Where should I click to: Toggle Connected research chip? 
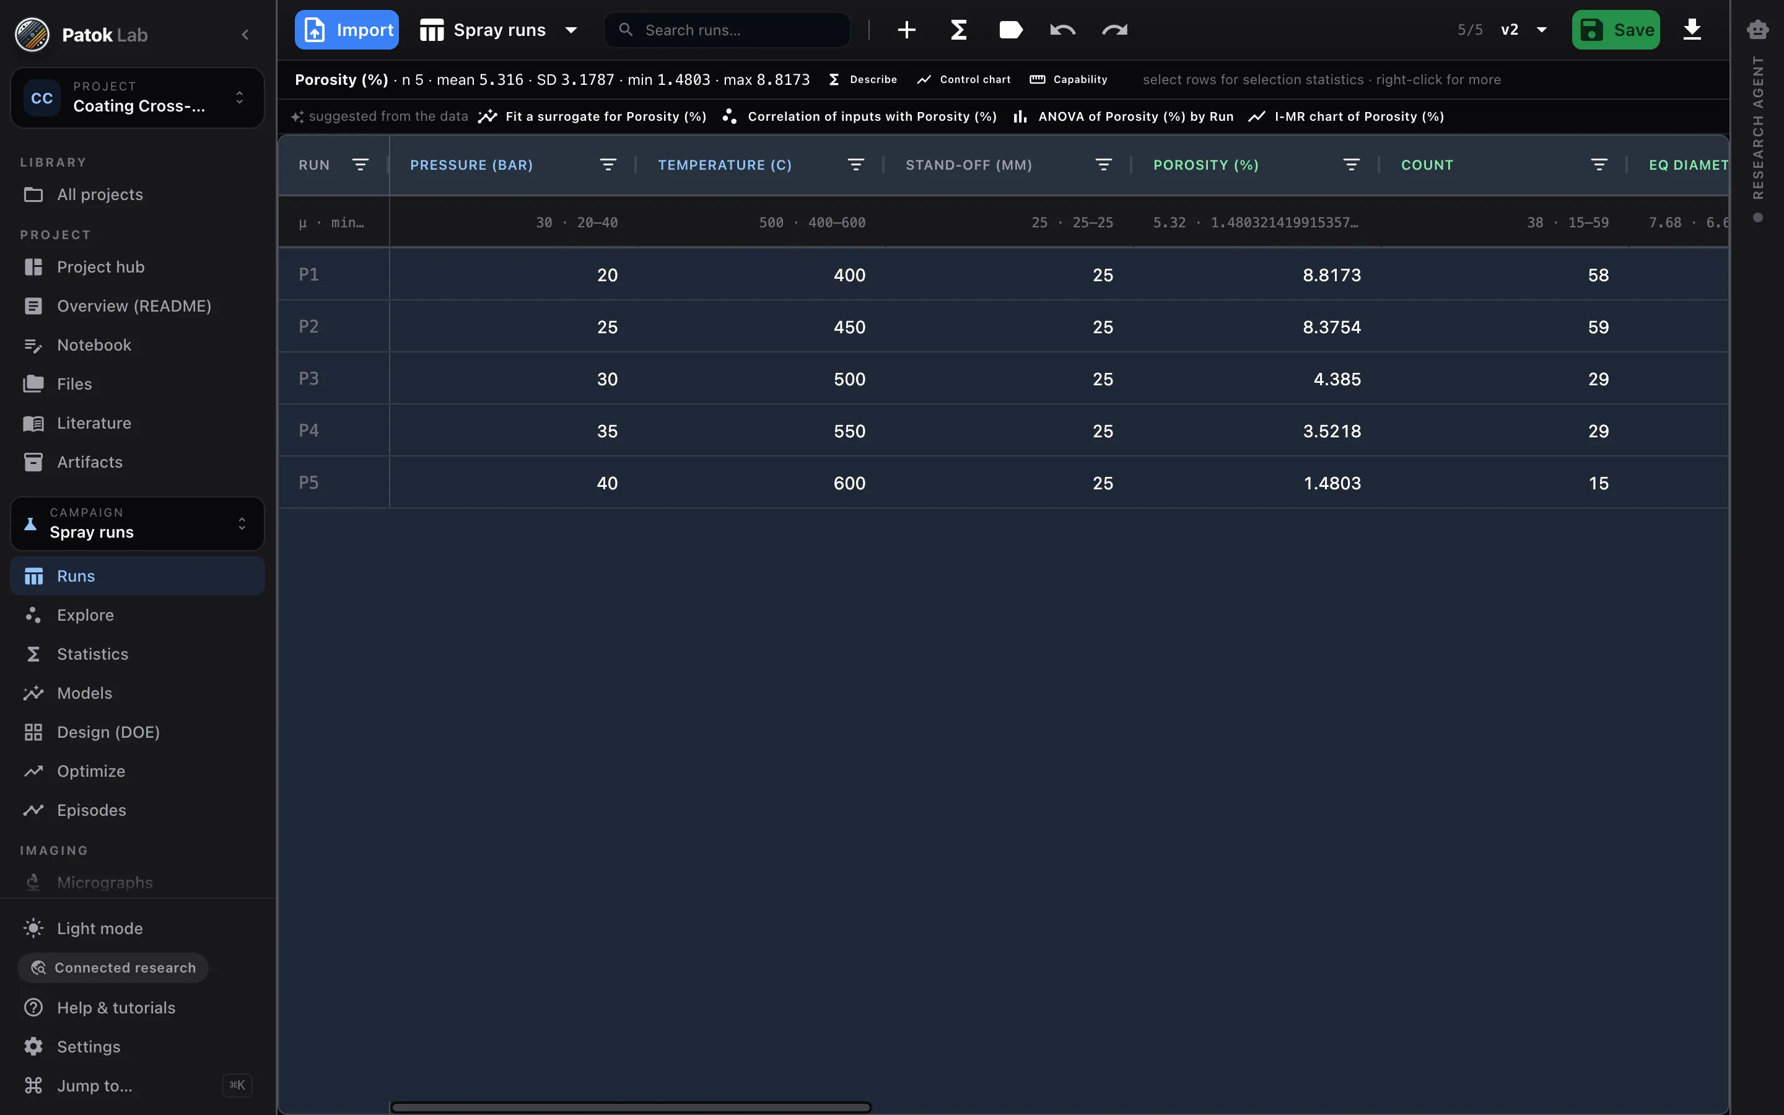click(x=113, y=968)
